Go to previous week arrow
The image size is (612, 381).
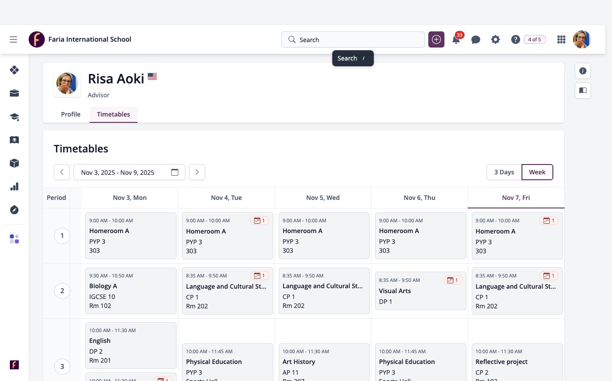pos(62,172)
